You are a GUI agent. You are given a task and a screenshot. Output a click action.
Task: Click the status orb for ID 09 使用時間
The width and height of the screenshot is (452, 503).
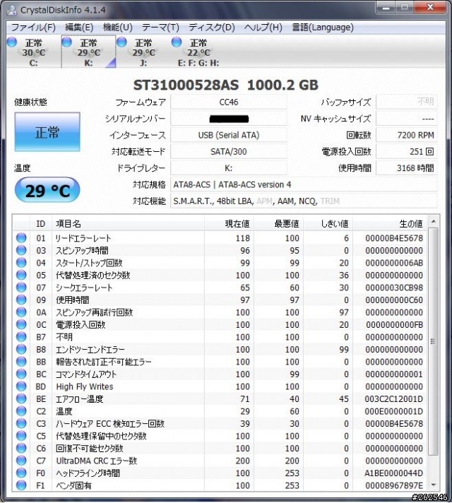pyautogui.click(x=21, y=300)
